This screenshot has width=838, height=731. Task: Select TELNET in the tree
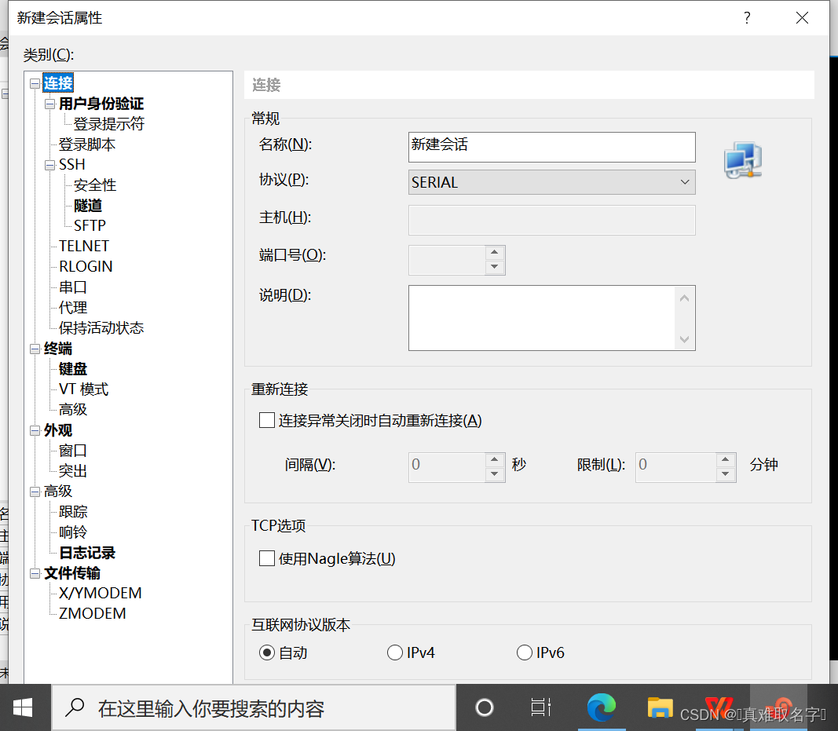(84, 246)
